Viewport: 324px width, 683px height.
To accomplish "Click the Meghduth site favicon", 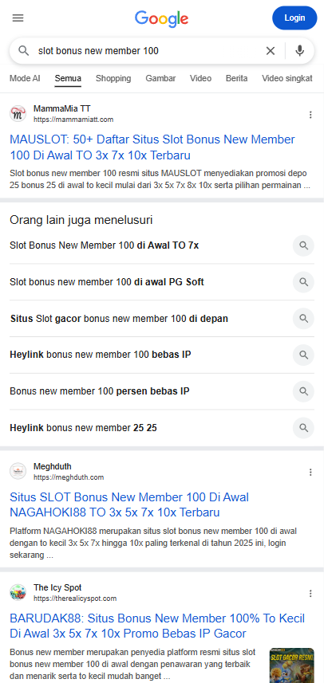I will (x=18, y=471).
